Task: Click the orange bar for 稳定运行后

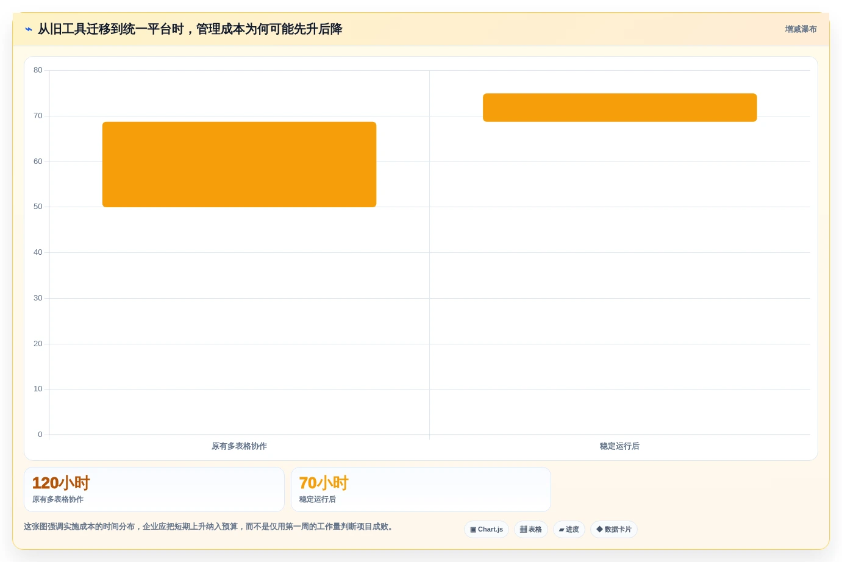Action: 619,107
